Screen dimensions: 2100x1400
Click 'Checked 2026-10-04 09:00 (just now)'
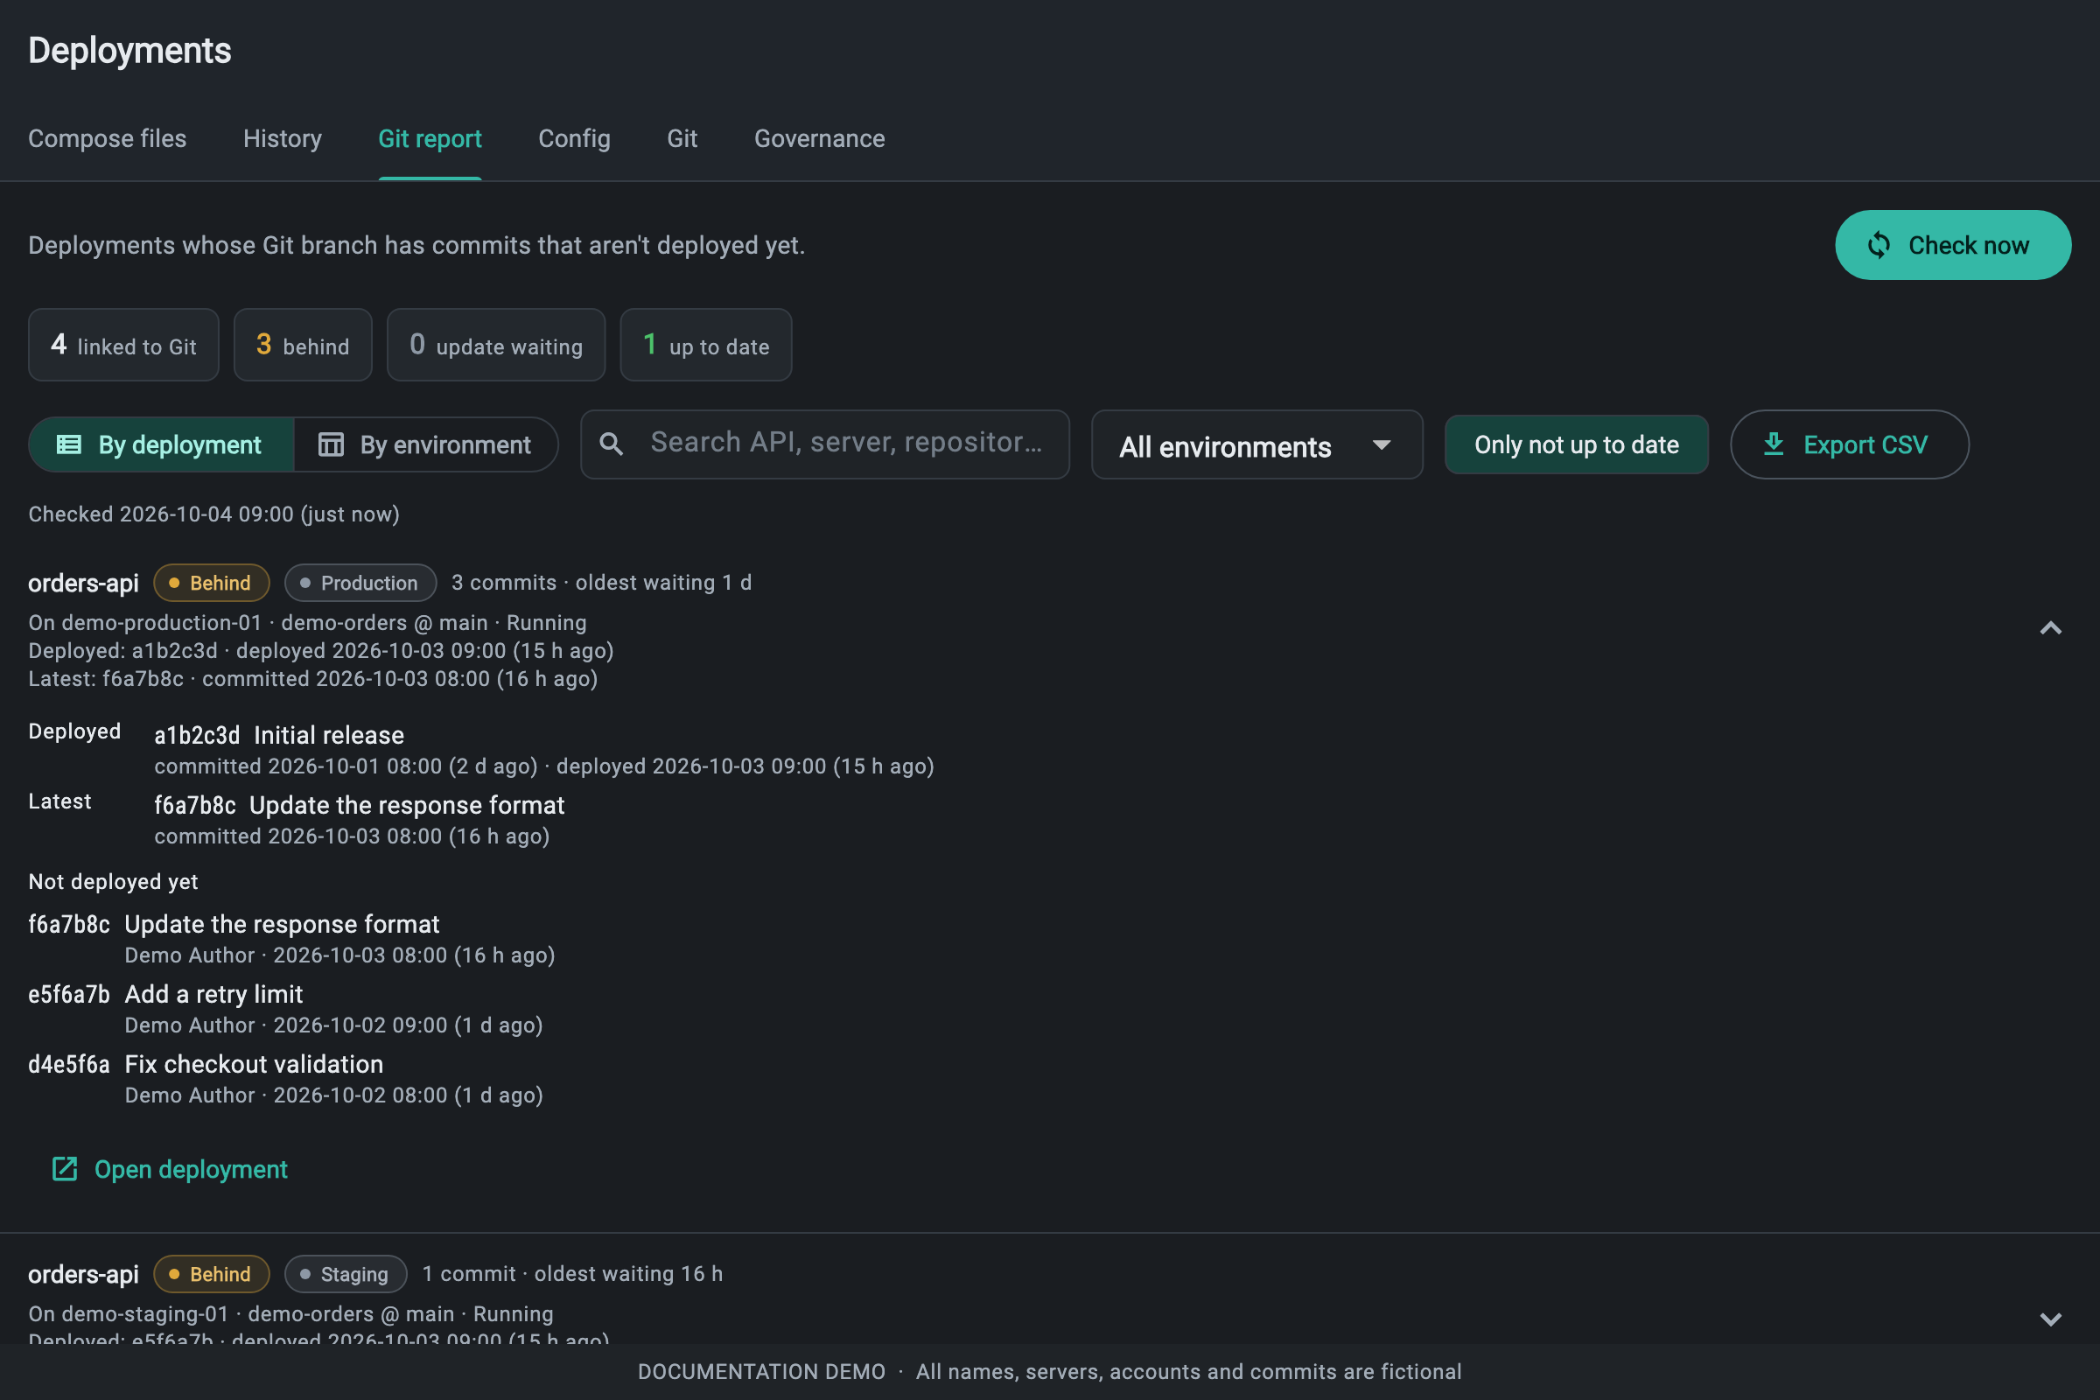point(214,514)
